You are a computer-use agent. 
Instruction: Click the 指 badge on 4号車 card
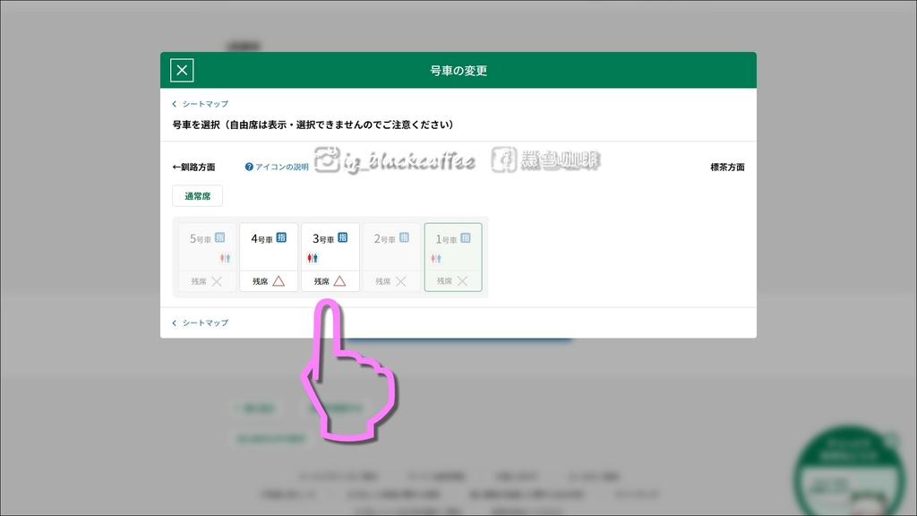[282, 236]
